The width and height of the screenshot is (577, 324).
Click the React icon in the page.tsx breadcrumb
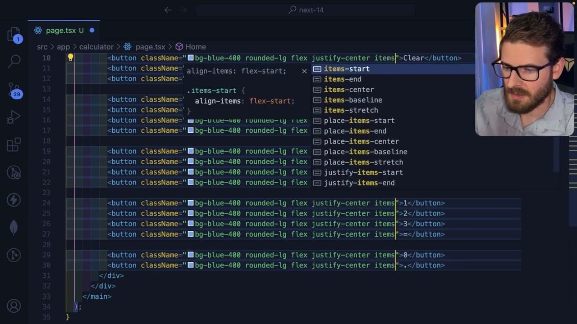click(x=128, y=47)
